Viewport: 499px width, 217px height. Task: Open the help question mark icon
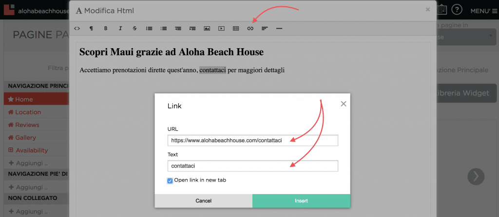pos(457,10)
